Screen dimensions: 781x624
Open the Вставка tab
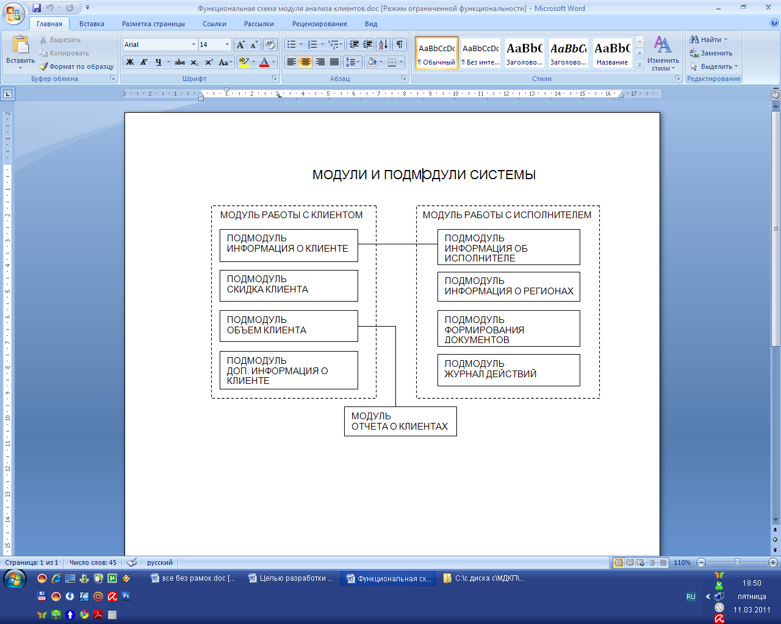pyautogui.click(x=92, y=24)
